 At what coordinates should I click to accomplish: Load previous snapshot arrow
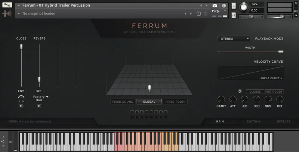[x=185, y=13]
